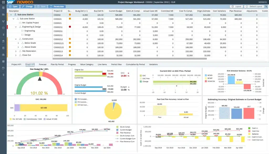Open the Forecast tab
Image resolution: width=269 pixels, height=154 pixels.
pyautogui.click(x=43, y=64)
